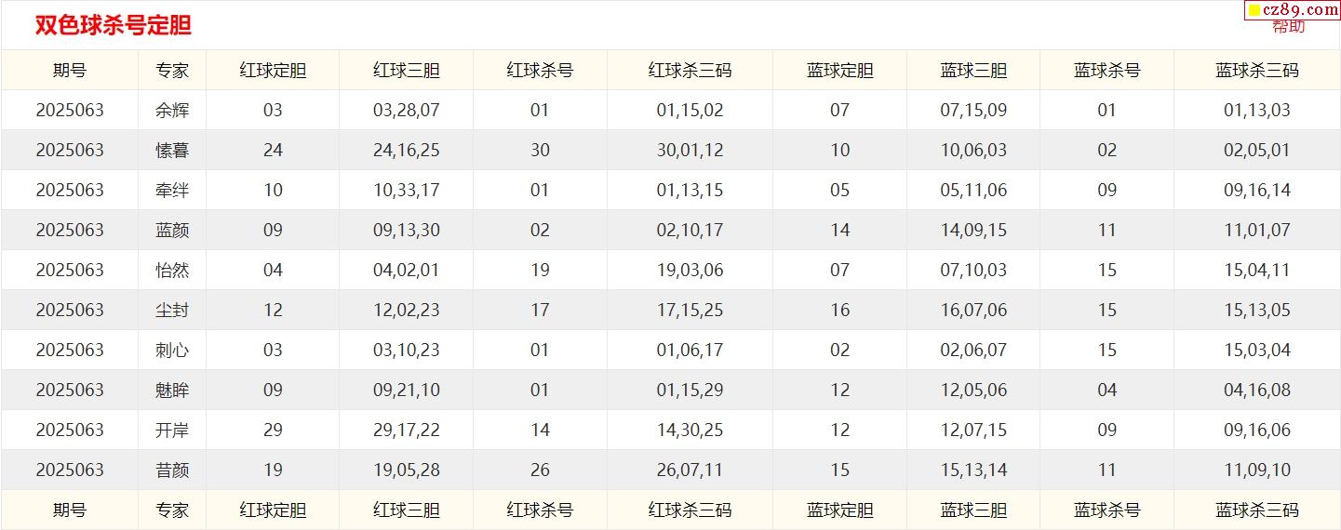Click blue three picks 02,06,07
This screenshot has height=530, width=1341.
click(973, 350)
